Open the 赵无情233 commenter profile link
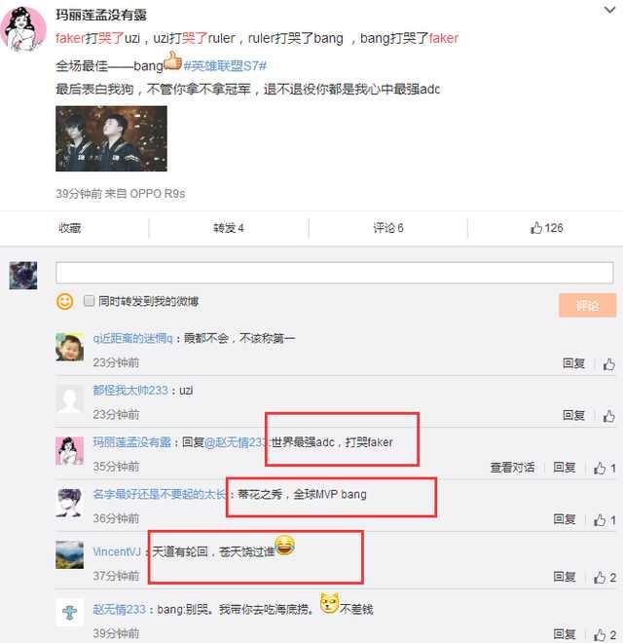Viewport: 623px width, 643px height. click(x=120, y=609)
